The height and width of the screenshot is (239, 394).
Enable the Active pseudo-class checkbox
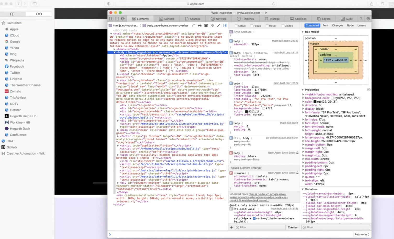[236, 26]
